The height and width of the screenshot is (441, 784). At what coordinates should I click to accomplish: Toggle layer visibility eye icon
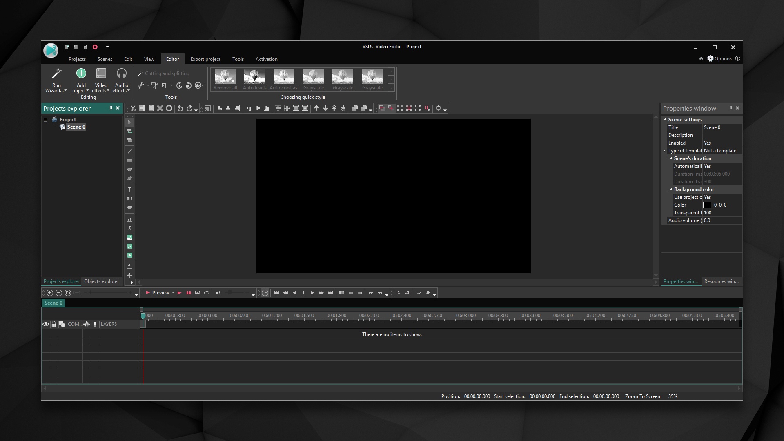(x=46, y=324)
